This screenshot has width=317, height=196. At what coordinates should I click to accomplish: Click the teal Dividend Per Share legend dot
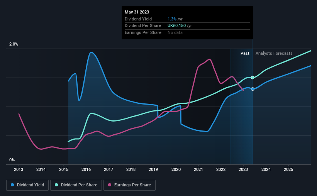coord(56,185)
